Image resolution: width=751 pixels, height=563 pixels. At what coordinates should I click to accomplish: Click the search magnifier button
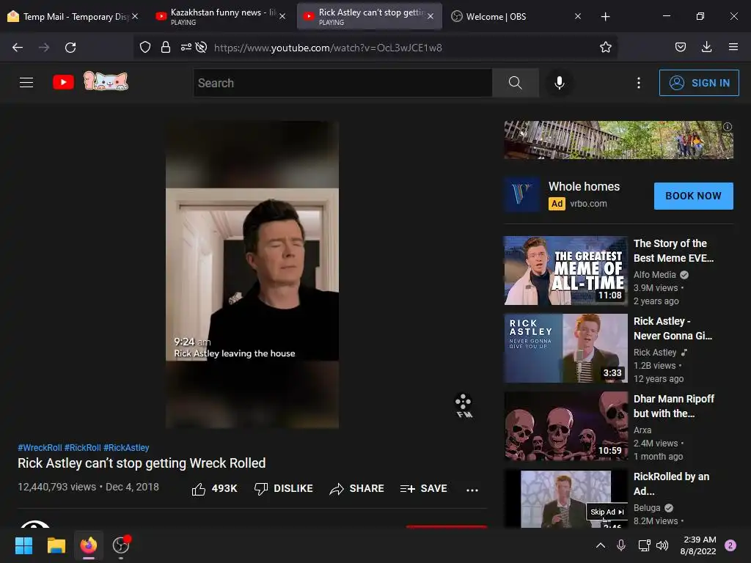click(x=516, y=83)
